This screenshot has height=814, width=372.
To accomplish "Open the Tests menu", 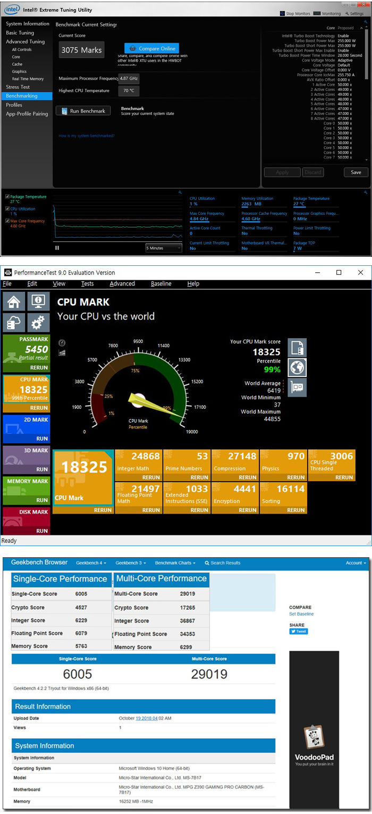I will point(87,284).
